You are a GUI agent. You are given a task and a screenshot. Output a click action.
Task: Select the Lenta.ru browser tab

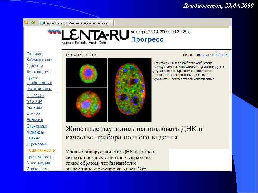[x=76, y=23]
